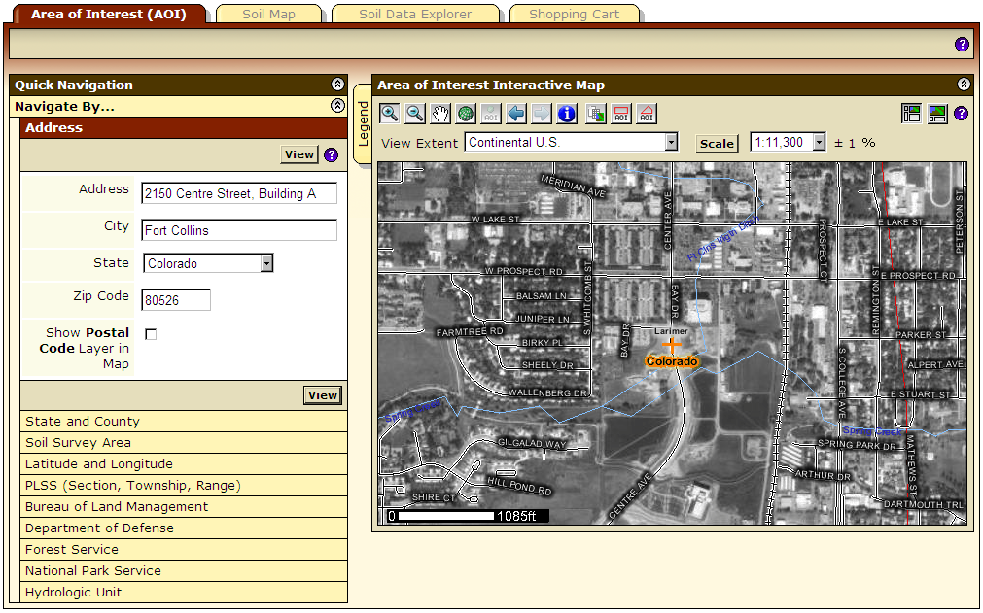This screenshot has width=983, height=613.
Task: Click the WALLENBERG DR label on map
Action: pyautogui.click(x=547, y=392)
